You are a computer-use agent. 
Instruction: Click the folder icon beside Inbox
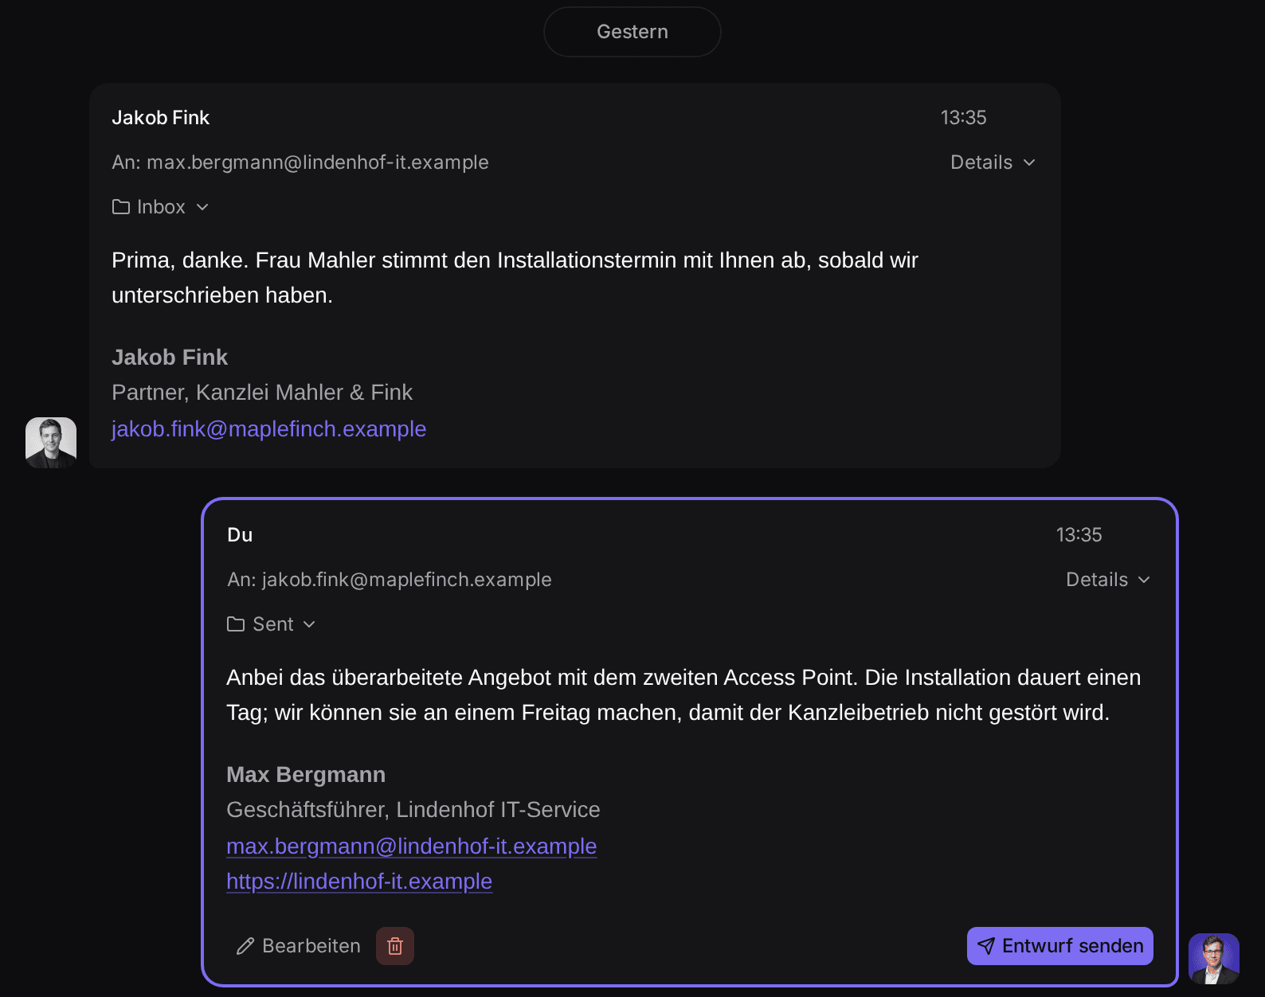pyautogui.click(x=121, y=207)
